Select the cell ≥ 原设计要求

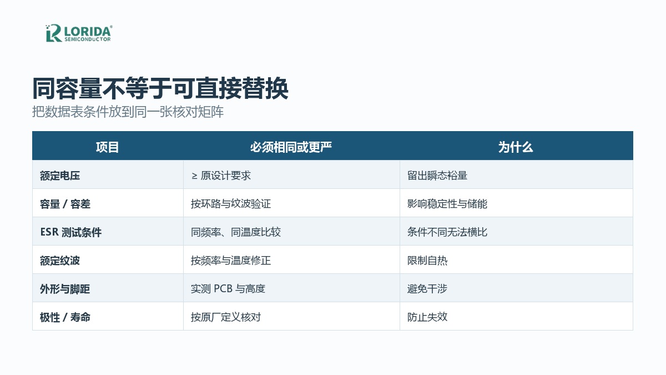point(291,175)
